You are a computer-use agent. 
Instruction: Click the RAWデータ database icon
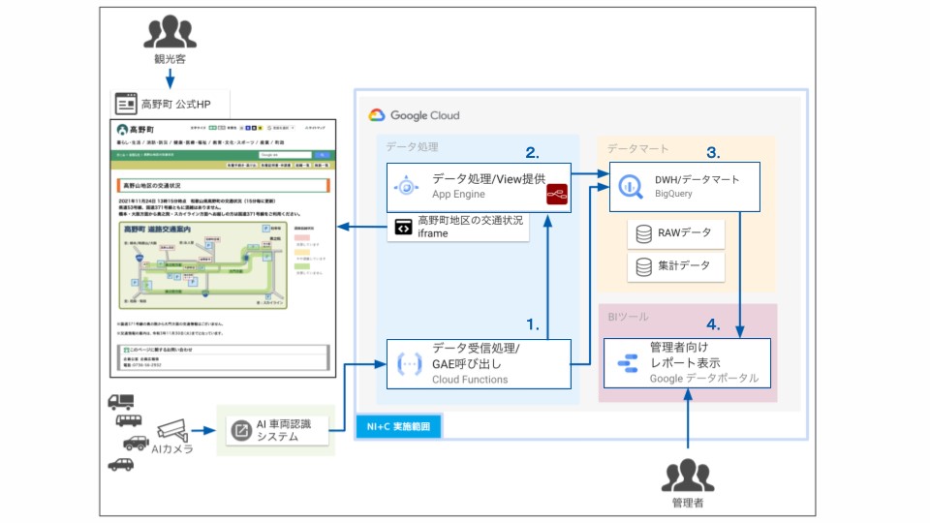pyautogui.click(x=643, y=233)
